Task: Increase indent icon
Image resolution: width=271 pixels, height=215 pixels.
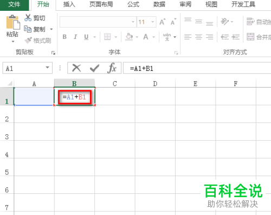Action: (x=236, y=37)
